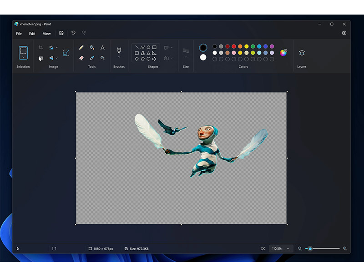Pick the Curve shape
Viewport: 364px width, 273px height.
coord(142,47)
